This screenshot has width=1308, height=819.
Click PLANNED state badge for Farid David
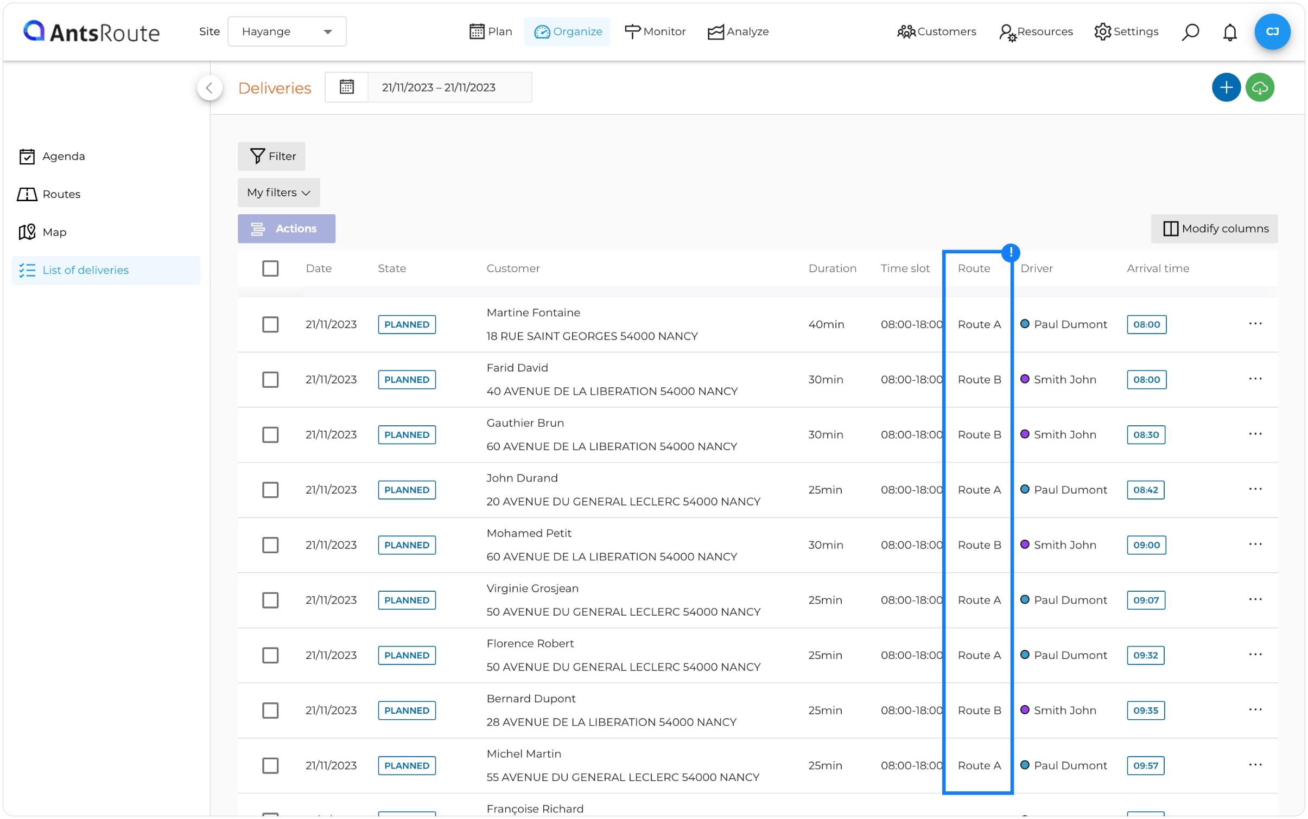coord(407,379)
